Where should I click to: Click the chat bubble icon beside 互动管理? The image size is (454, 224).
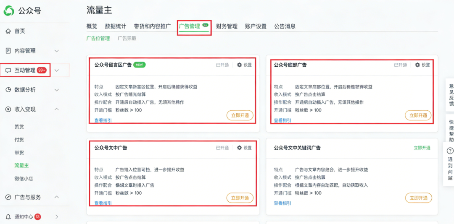(x=8, y=70)
